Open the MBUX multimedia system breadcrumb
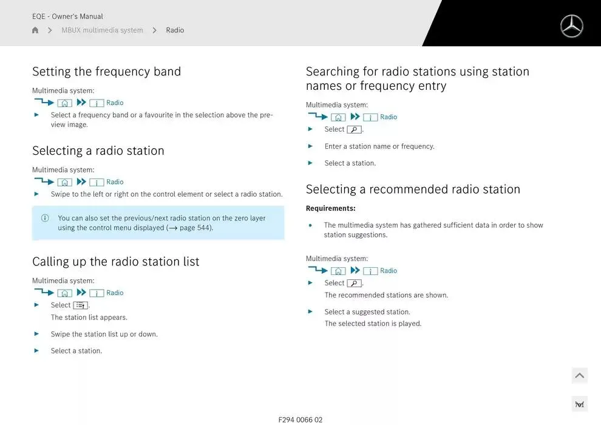This screenshot has width=601, height=425. 102,30
